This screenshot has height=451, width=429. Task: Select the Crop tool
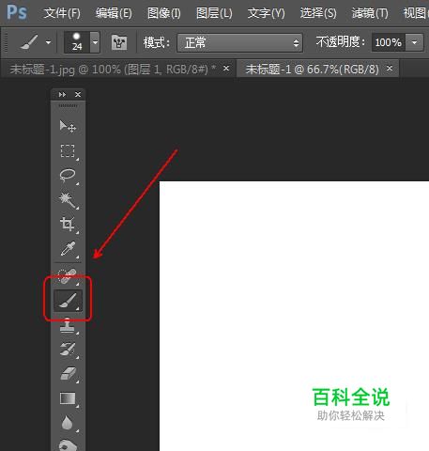(x=68, y=225)
